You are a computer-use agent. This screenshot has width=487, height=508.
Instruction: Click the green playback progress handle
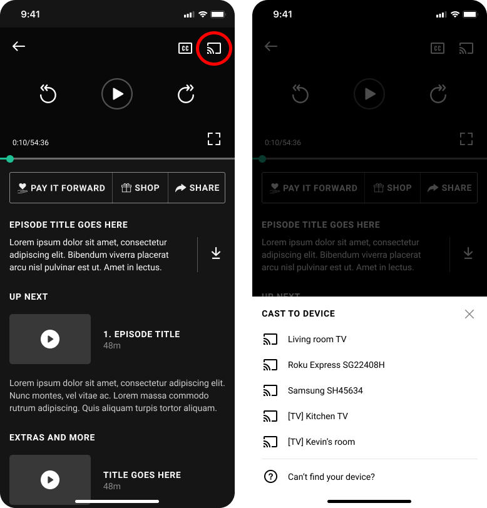10,159
